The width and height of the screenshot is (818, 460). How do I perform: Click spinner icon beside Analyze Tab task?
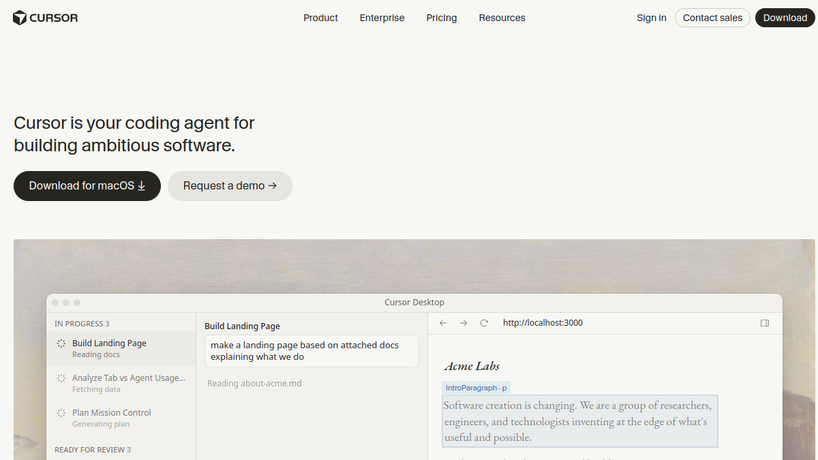click(61, 378)
